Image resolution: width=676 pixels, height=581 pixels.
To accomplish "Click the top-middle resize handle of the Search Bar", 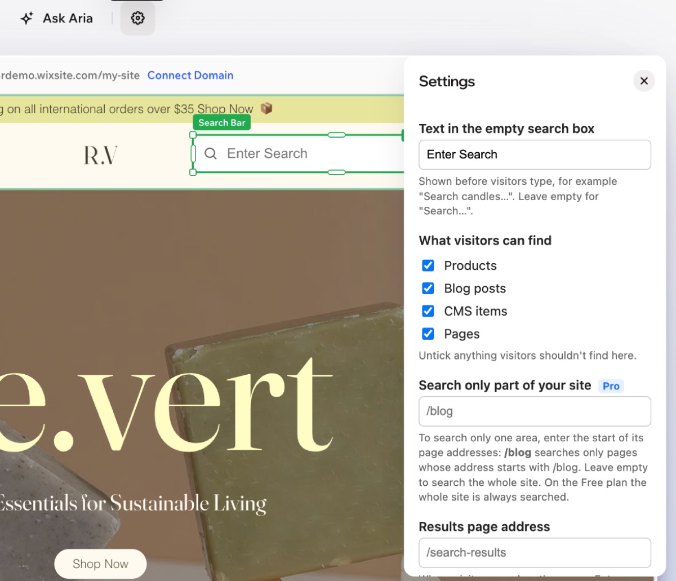I will pos(336,135).
